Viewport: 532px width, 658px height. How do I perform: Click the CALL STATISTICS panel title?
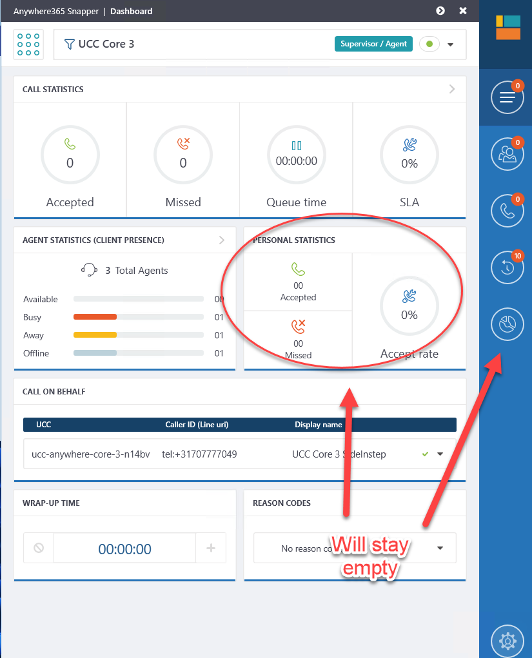pos(53,90)
